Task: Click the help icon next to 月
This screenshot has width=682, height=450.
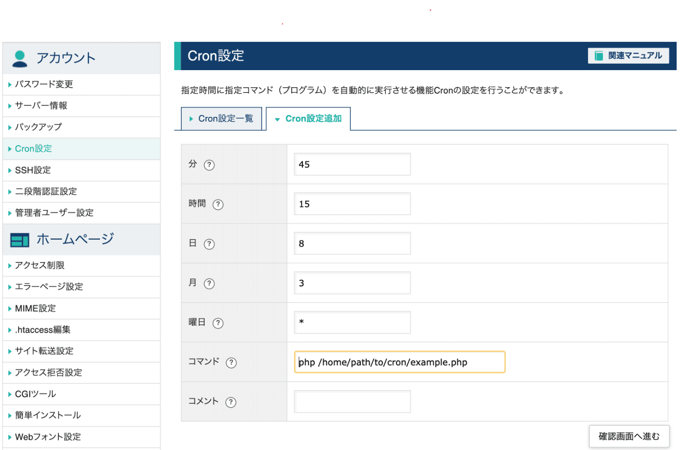Action: (209, 283)
